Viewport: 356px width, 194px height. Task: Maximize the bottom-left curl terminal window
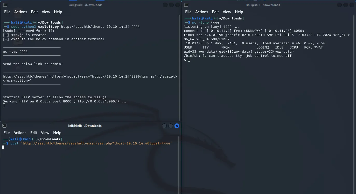click(171, 126)
